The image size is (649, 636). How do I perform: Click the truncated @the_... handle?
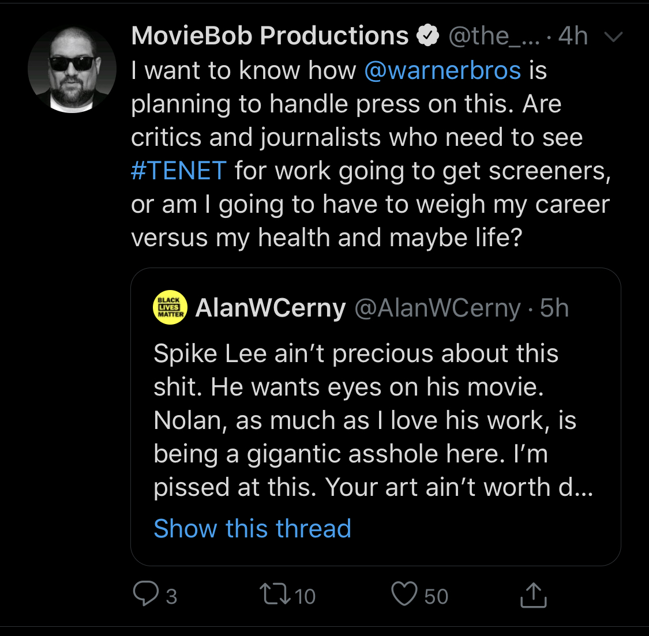pos(494,36)
